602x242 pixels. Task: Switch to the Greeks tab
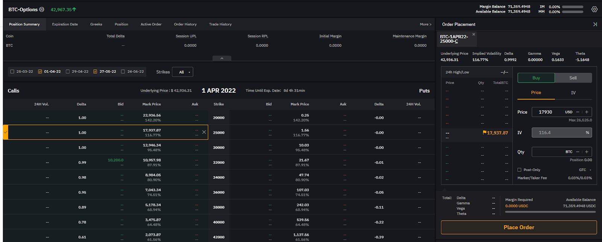click(96, 24)
